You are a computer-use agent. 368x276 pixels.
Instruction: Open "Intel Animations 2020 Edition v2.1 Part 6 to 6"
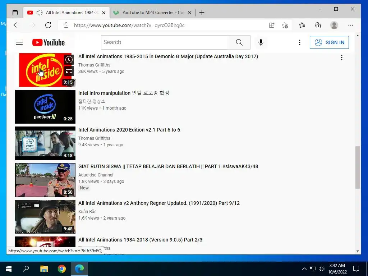(129, 130)
